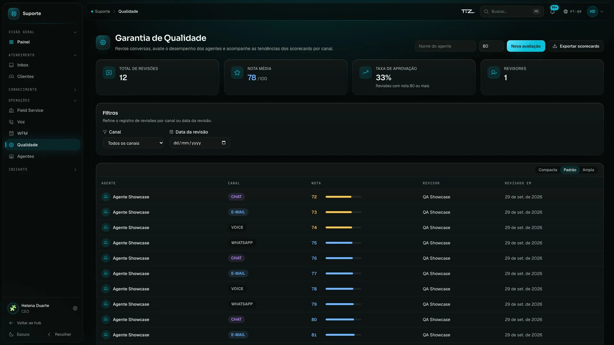Click VOICE badge in score 74 row
Image resolution: width=614 pixels, height=345 pixels.
[x=237, y=227]
